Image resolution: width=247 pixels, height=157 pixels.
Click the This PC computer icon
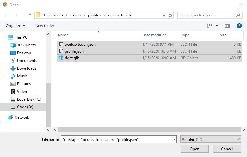[x=10, y=37]
